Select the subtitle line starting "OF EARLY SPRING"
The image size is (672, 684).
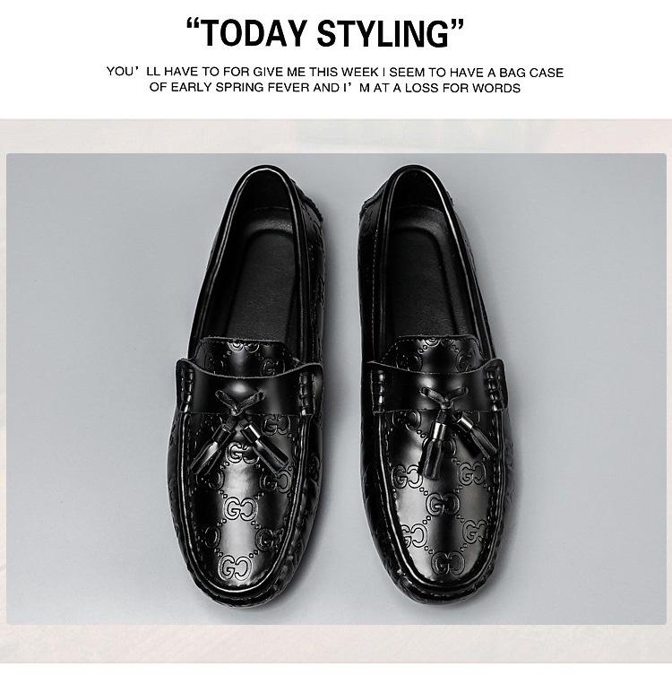[335, 88]
